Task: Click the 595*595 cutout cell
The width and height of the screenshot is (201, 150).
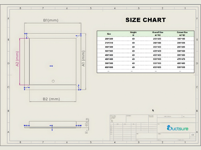Action: point(181,67)
